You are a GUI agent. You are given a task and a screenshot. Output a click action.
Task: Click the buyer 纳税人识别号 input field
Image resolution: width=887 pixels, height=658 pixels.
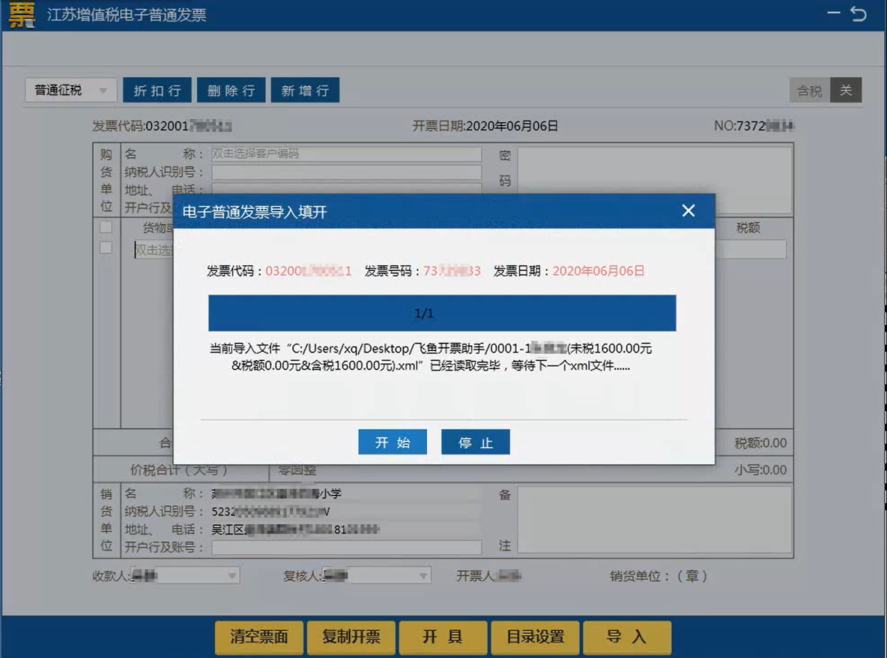click(x=347, y=171)
